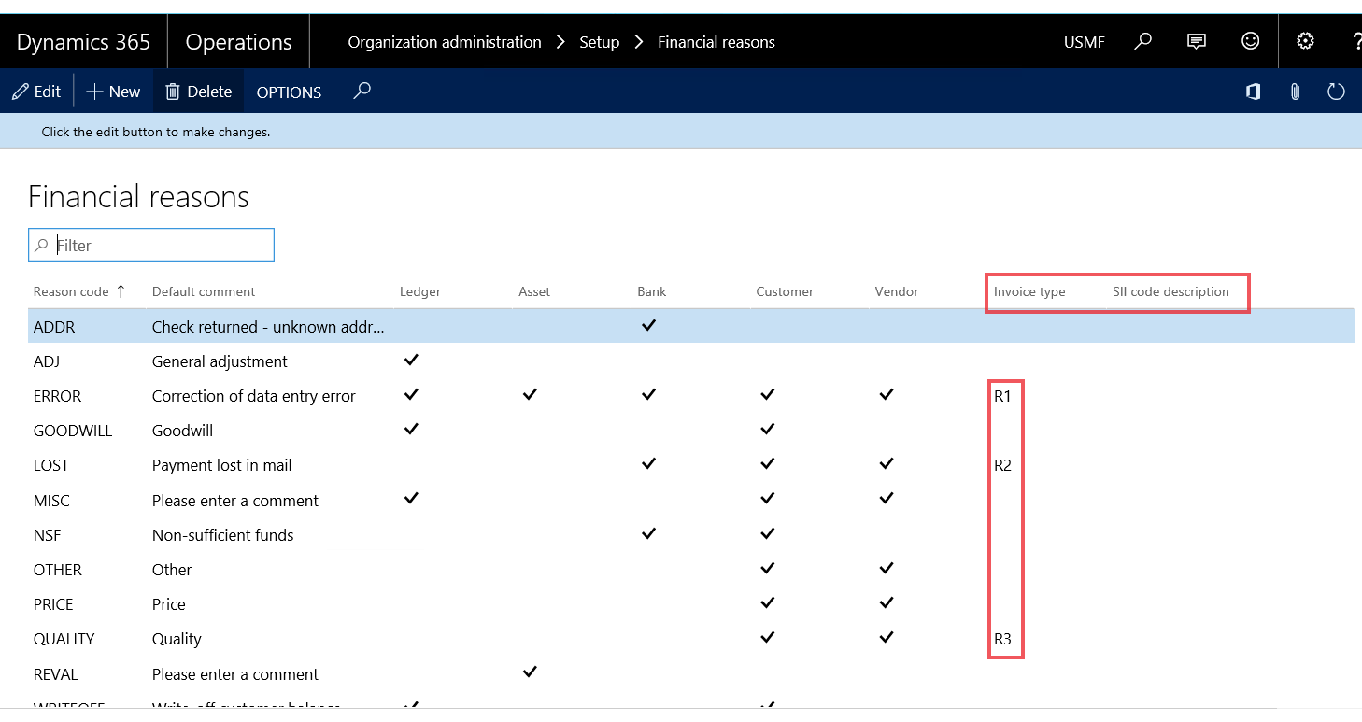
Task: Toggle Vendor checkbox for LOST row
Action: tap(887, 464)
